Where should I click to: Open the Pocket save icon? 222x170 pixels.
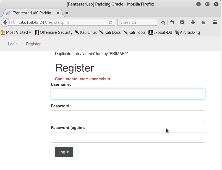coord(182,22)
